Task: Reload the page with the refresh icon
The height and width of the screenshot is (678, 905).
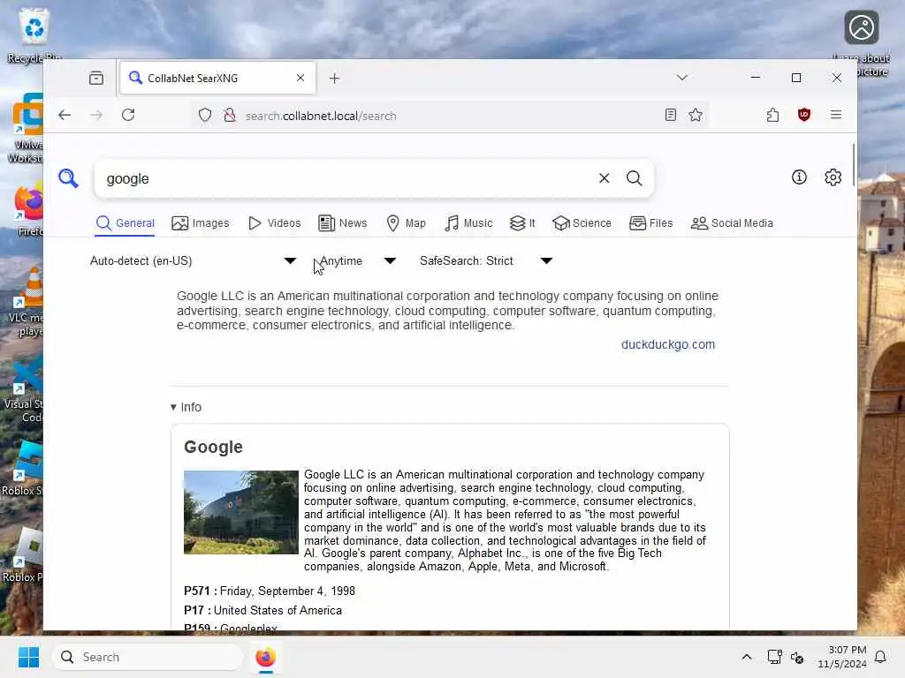Action: 128,115
